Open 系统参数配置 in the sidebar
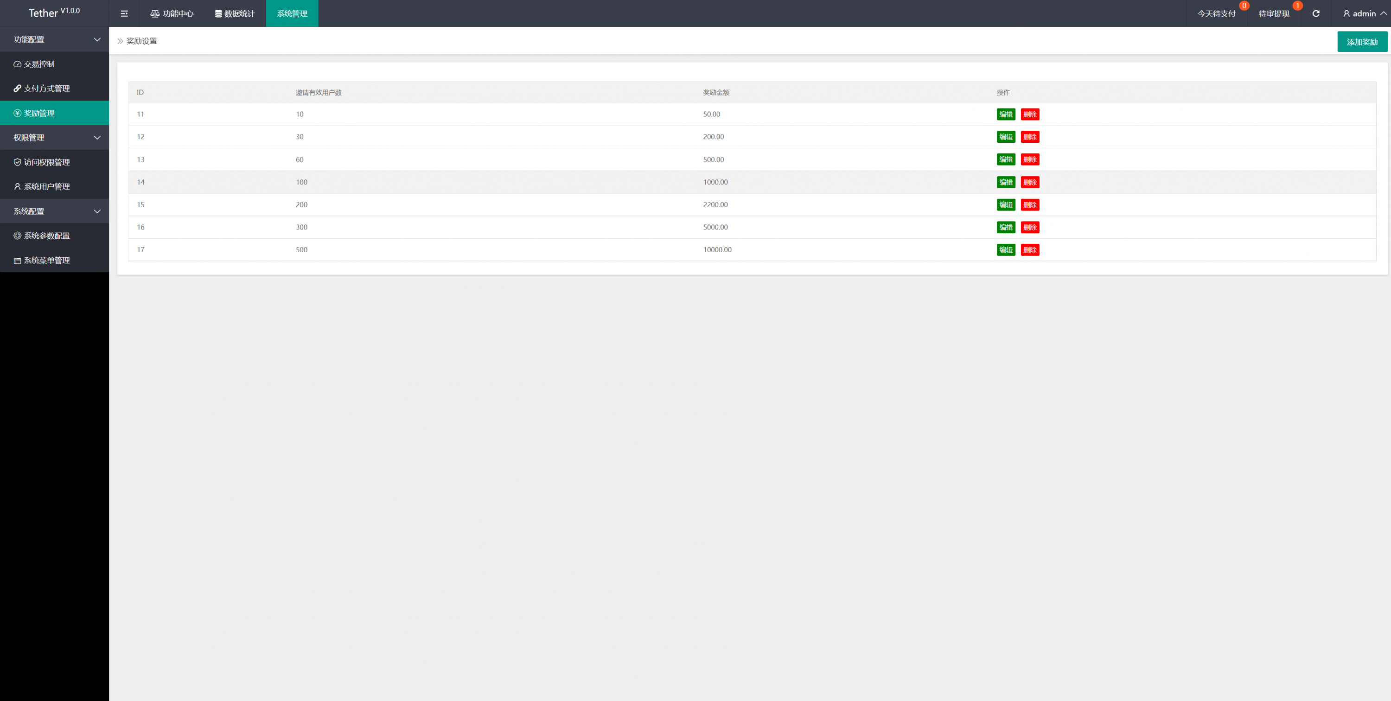Viewport: 1391px width, 701px height. click(x=46, y=236)
